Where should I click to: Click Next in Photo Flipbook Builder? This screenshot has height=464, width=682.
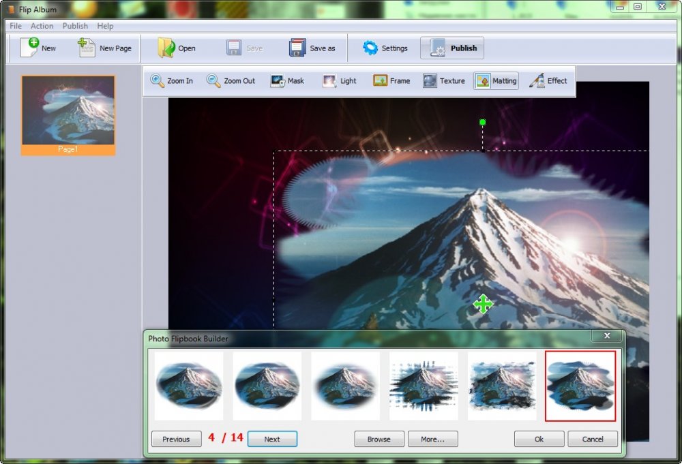(272, 439)
